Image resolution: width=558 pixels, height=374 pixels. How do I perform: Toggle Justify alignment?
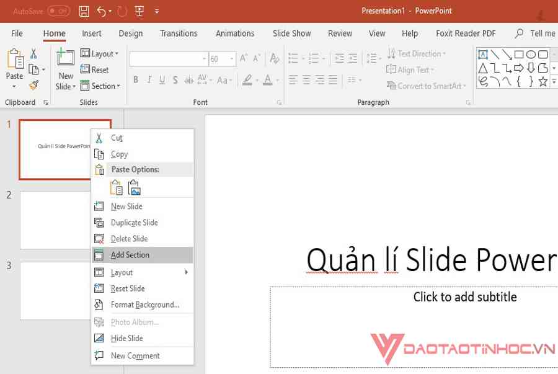point(333,80)
